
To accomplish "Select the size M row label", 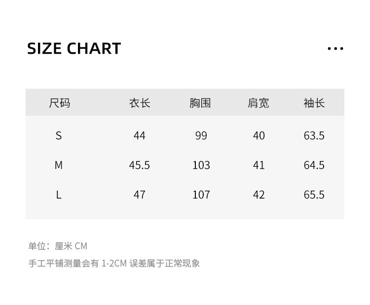I will (59, 165).
